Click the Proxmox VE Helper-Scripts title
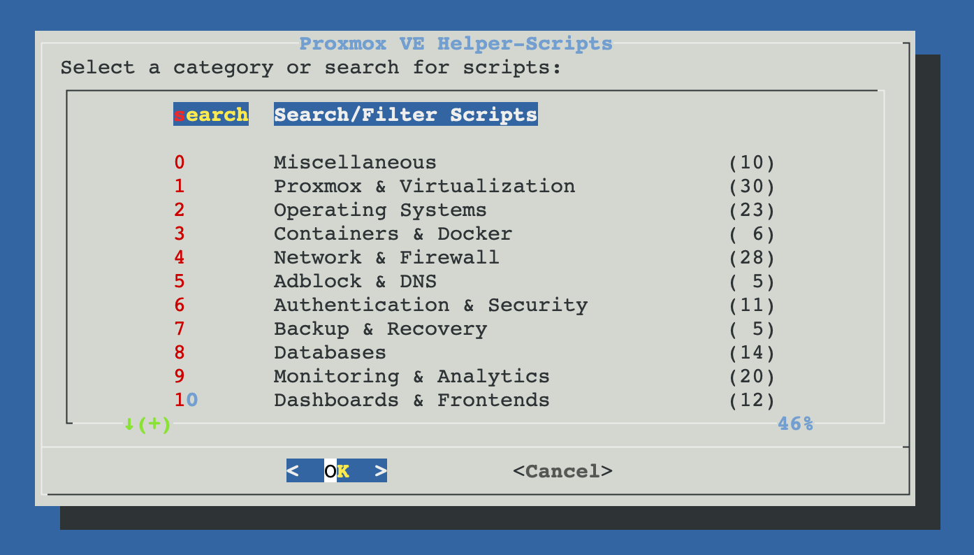974x555 pixels. (x=456, y=44)
